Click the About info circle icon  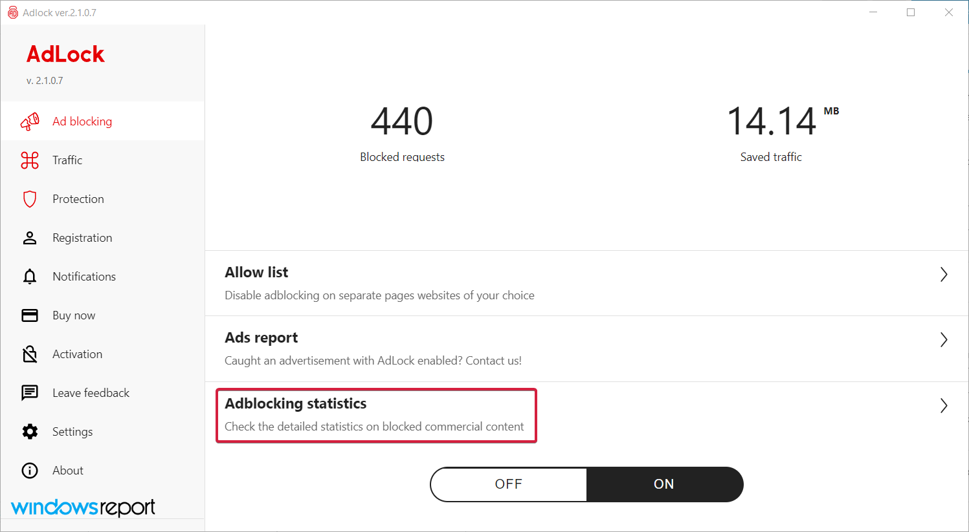[30, 471]
